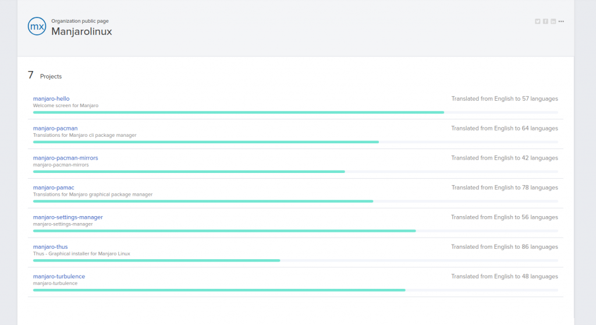596x325 pixels.
Task: Click 'Translated from English to 56 languages'
Action: tap(505, 217)
